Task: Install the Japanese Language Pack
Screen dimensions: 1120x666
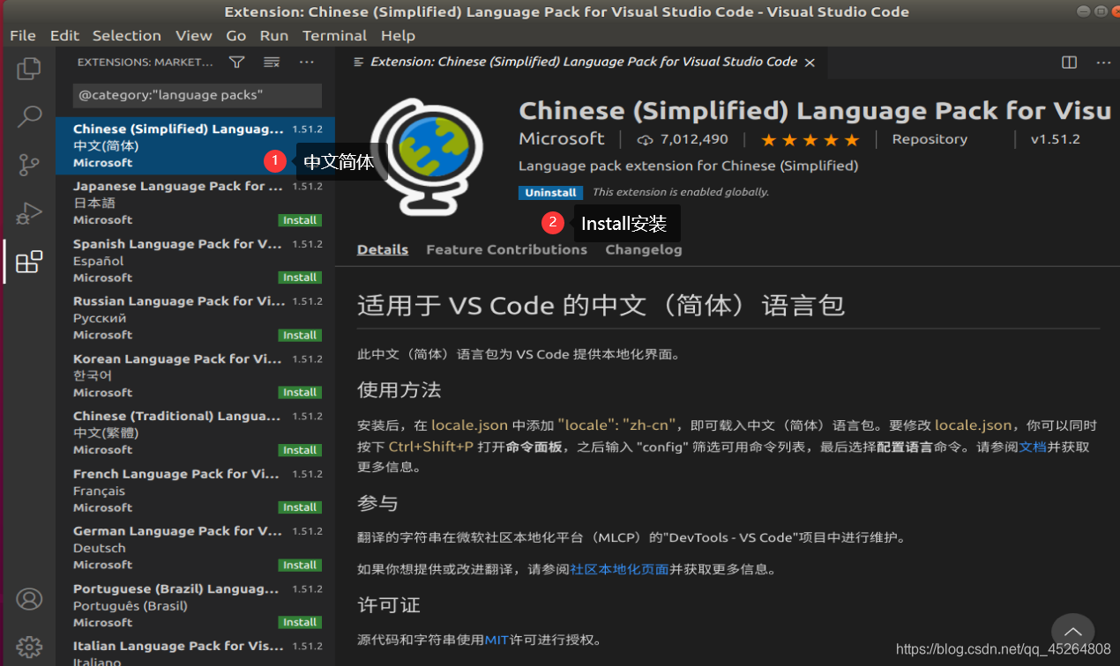Action: click(299, 219)
